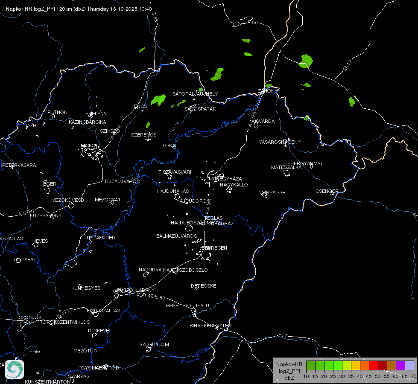418x384 pixels.
Task: Click the NYÍRBÁTOR label
Action: coord(272,192)
